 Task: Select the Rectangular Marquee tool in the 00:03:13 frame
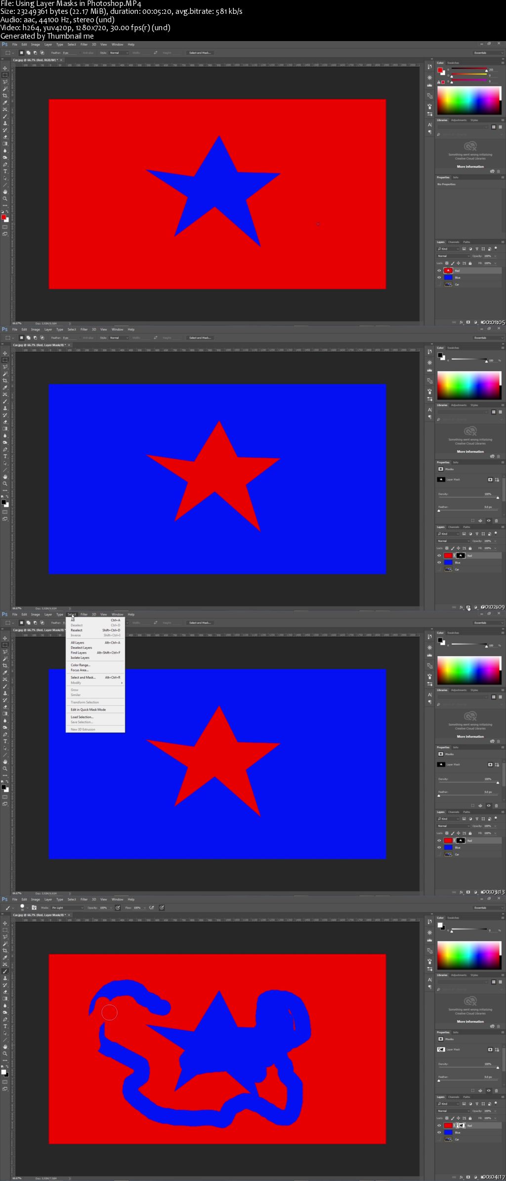pyautogui.click(x=5, y=645)
